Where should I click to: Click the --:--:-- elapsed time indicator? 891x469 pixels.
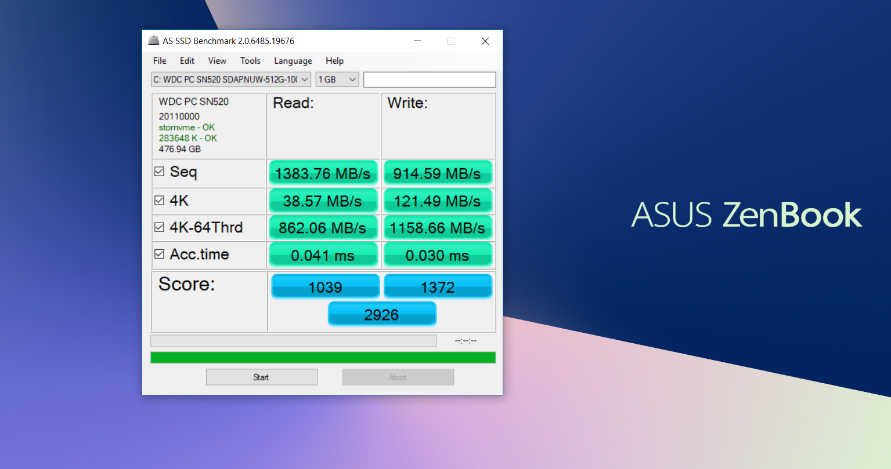[466, 341]
